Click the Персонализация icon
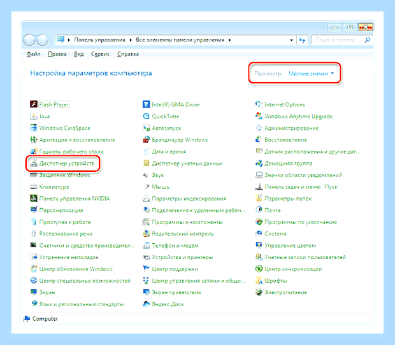This screenshot has width=395, height=345. pos(34,210)
